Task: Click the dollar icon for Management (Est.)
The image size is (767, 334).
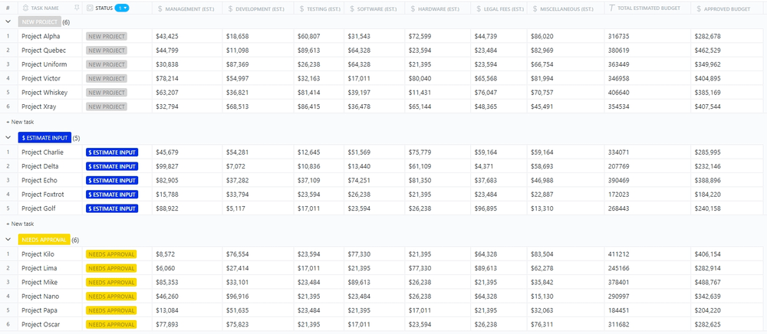Action: click(159, 8)
